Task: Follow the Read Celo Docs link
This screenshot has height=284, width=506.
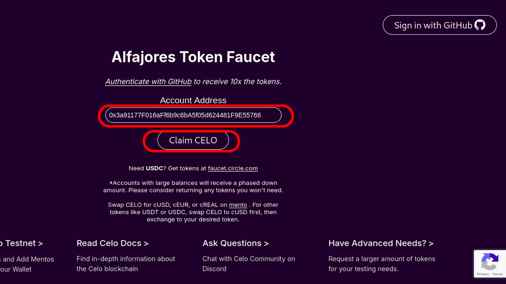Action: click(x=112, y=243)
